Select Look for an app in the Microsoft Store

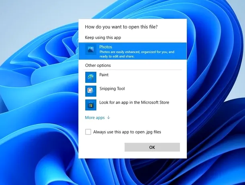click(x=134, y=103)
